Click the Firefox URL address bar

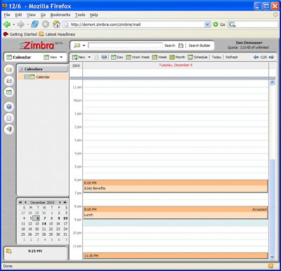[135, 25]
